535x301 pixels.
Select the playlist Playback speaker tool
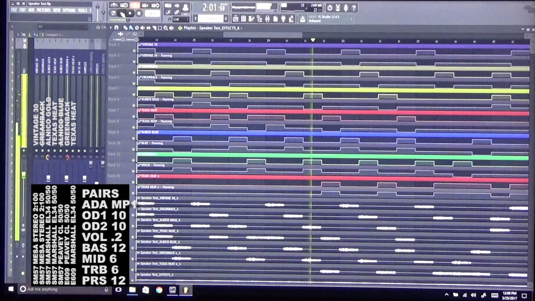click(x=171, y=28)
